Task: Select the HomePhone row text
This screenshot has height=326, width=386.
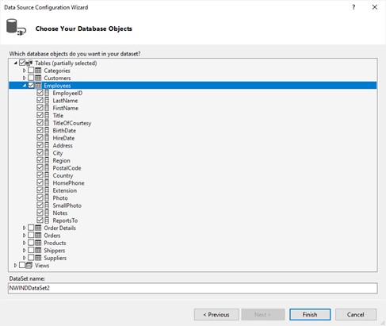Action: pyautogui.click(x=68, y=183)
